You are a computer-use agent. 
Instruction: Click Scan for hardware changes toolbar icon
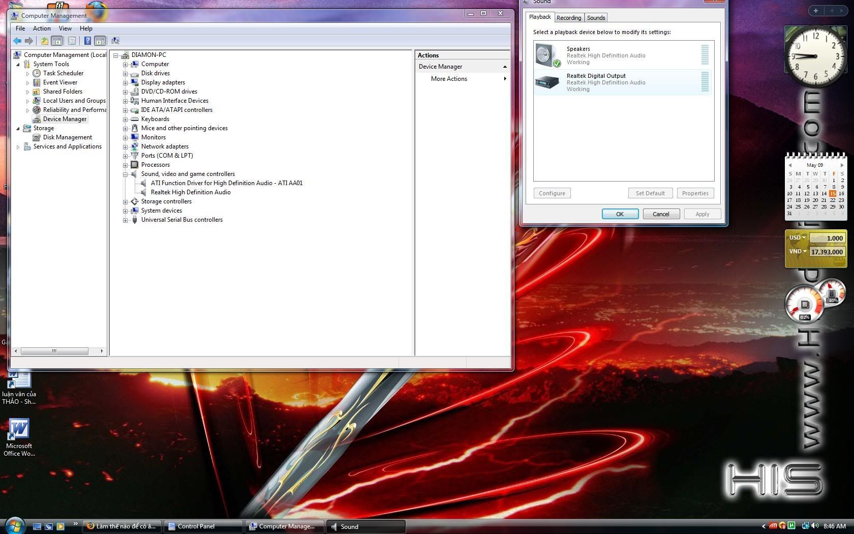pyautogui.click(x=115, y=41)
